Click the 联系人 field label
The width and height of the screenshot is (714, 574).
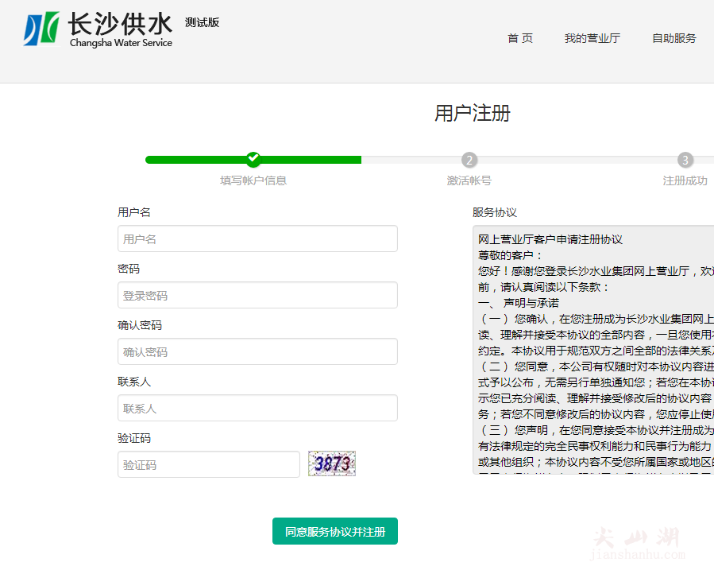click(134, 382)
